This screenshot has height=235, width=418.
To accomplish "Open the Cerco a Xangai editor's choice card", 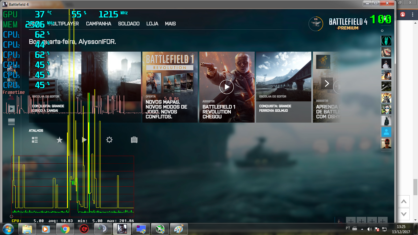I will 85,87.
